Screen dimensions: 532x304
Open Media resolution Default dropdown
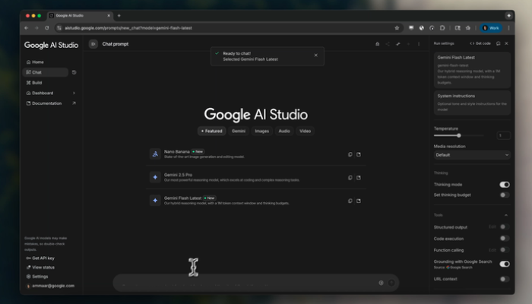[x=472, y=155]
